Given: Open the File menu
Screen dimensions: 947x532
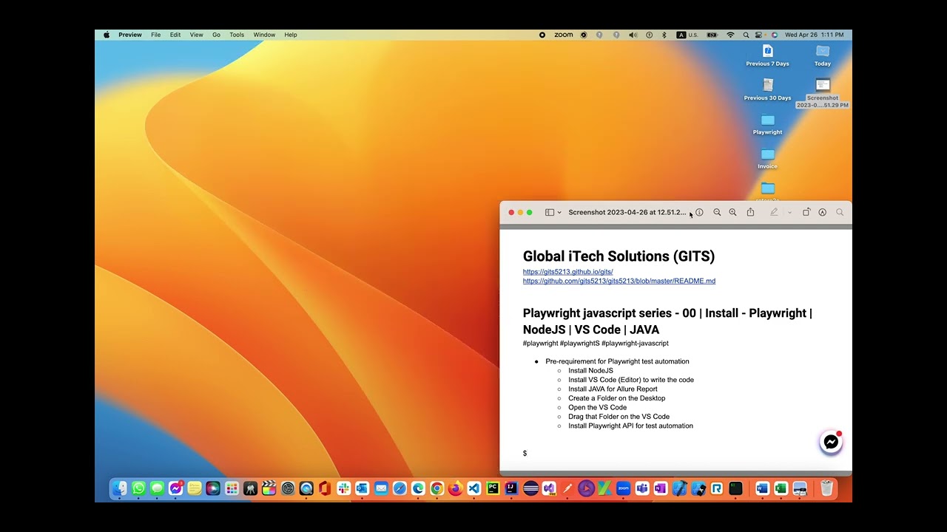Looking at the screenshot, I should (x=155, y=35).
